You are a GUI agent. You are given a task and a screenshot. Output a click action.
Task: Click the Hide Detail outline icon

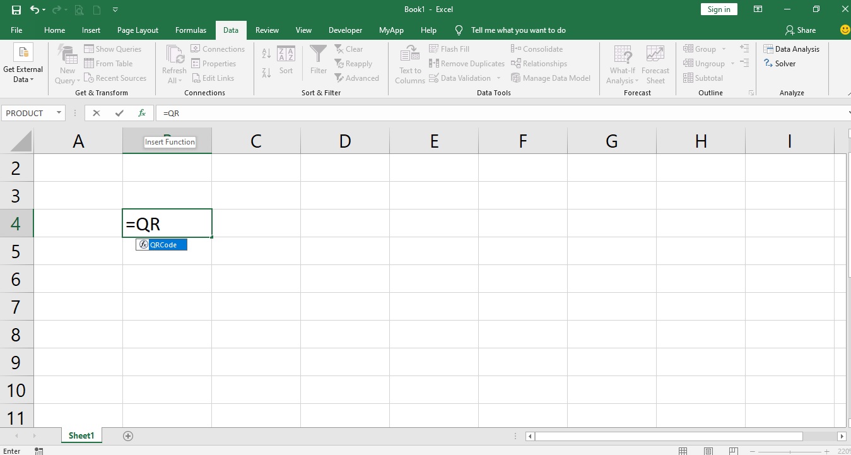[744, 63]
